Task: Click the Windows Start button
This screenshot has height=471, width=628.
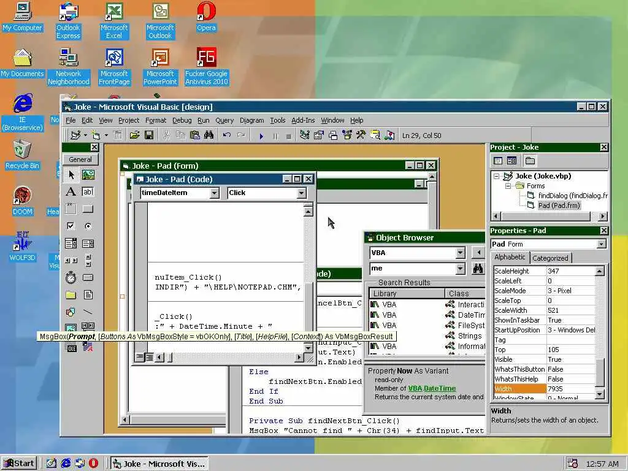Action: click(x=19, y=464)
